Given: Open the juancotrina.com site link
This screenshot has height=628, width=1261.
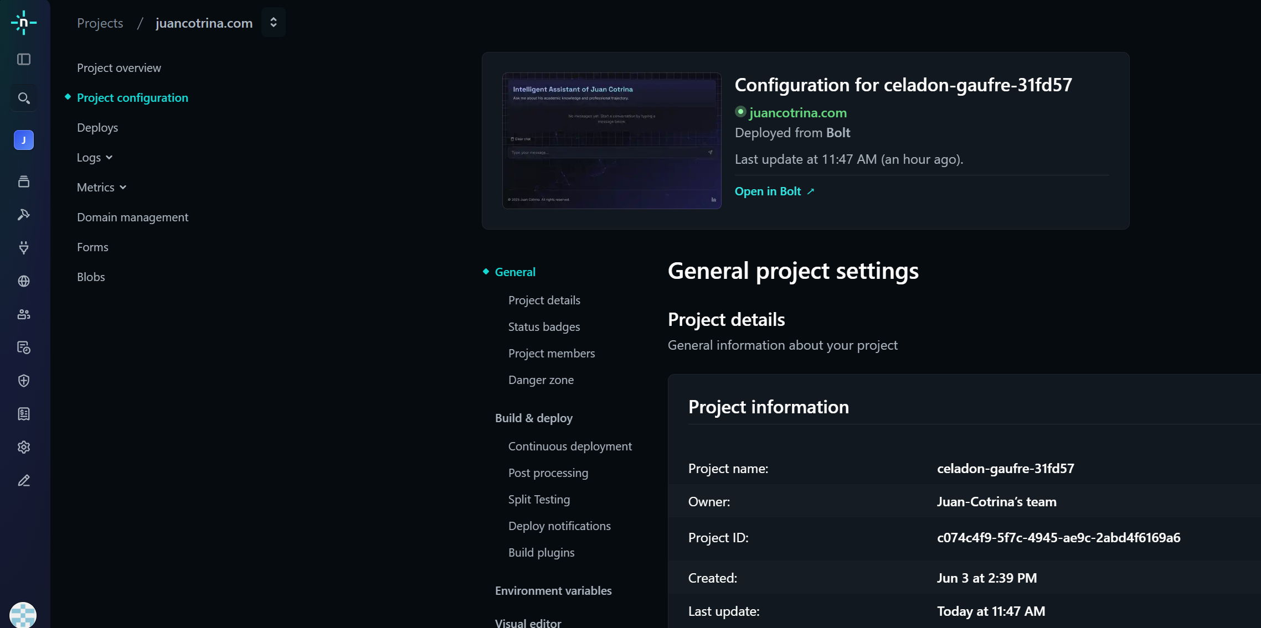Looking at the screenshot, I should click(797, 113).
